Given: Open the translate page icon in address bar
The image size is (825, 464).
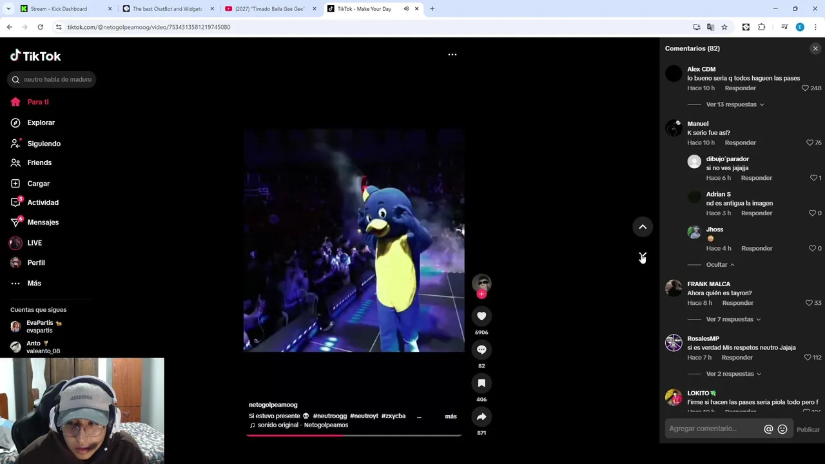Looking at the screenshot, I should 710,27.
